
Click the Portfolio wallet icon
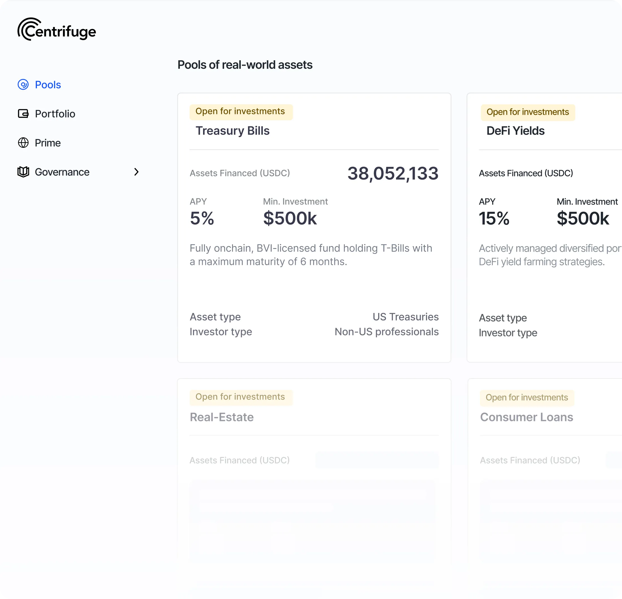coord(23,113)
